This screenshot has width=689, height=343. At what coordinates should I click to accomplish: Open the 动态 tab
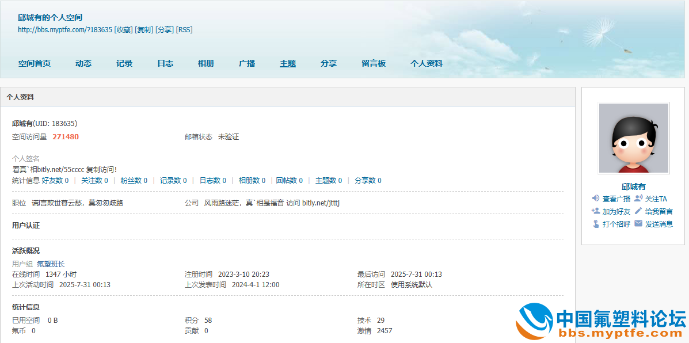click(83, 63)
